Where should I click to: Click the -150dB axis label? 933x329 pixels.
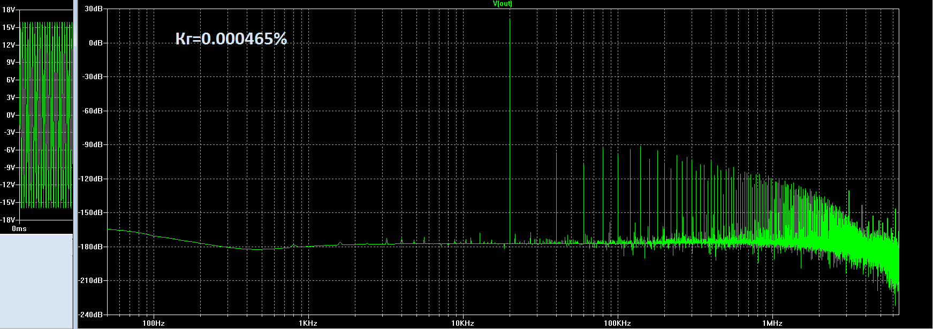tap(91, 213)
